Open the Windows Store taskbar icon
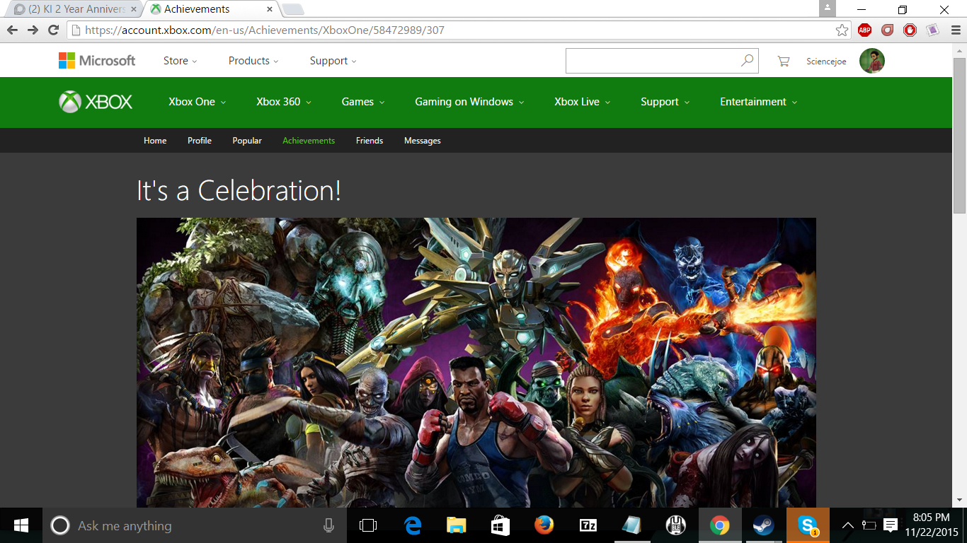This screenshot has width=967, height=543. click(x=500, y=525)
